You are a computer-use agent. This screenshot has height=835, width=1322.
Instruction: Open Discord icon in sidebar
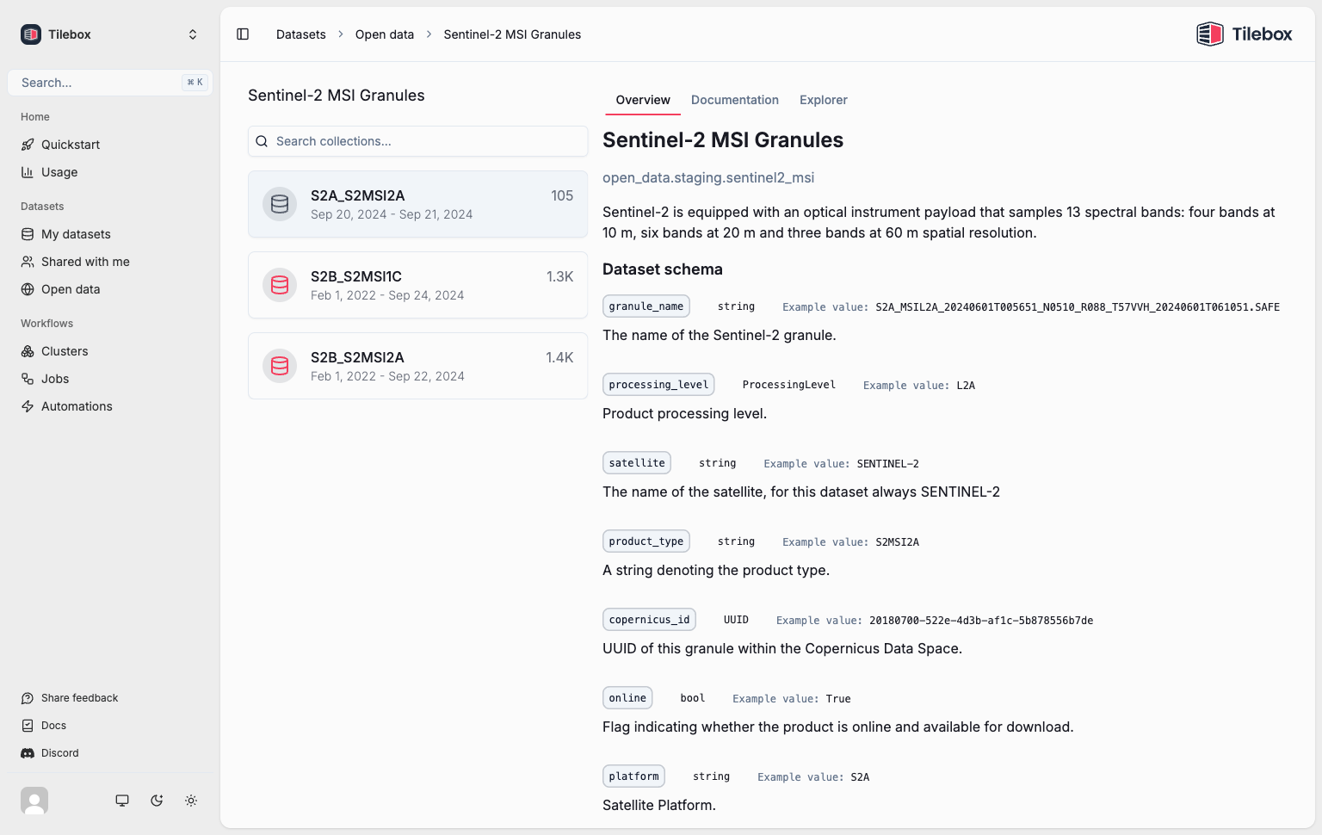coord(28,753)
